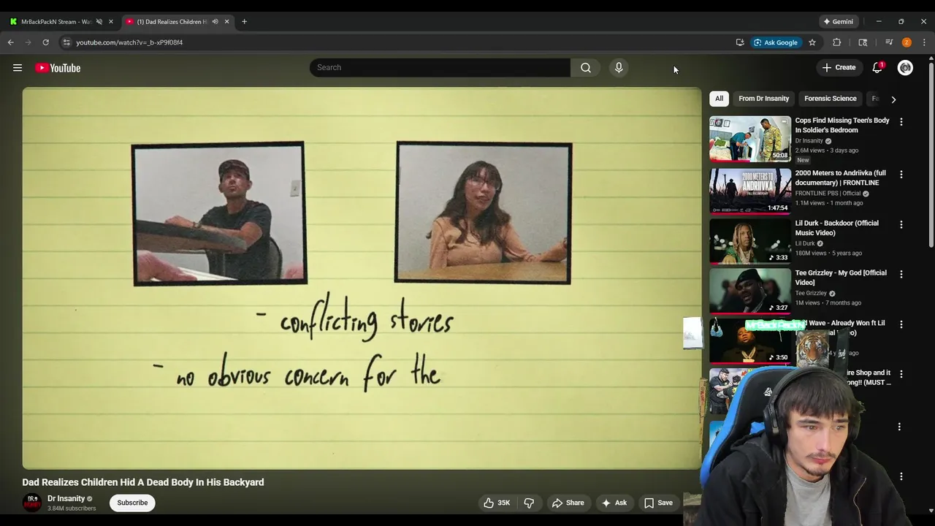
Task: Open options for Lil Durk Backdoor video
Action: pyautogui.click(x=901, y=224)
